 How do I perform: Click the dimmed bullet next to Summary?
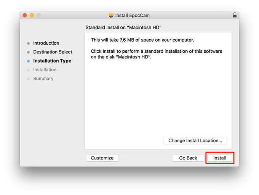point(28,79)
